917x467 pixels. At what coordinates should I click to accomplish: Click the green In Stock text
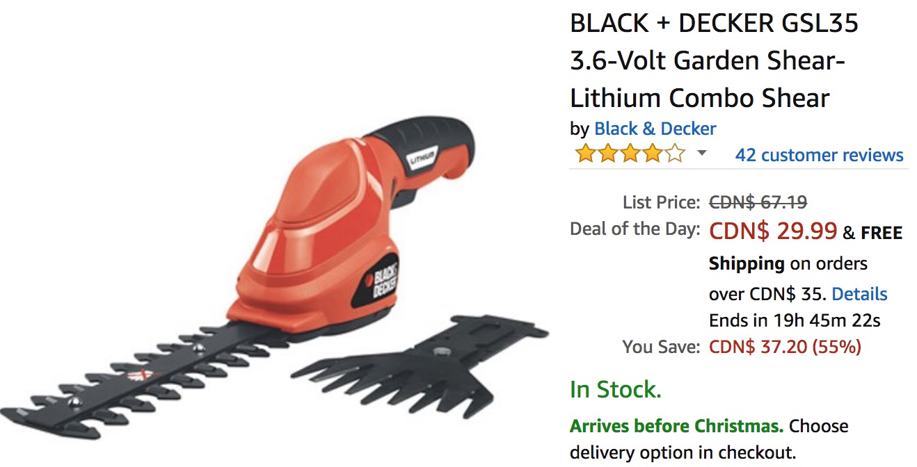tap(615, 390)
